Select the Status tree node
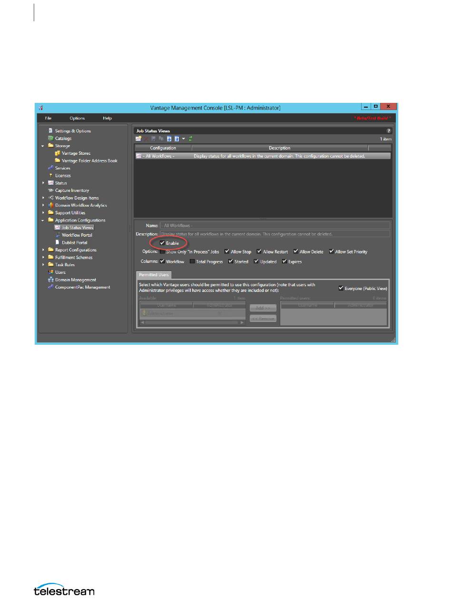 coord(61,183)
